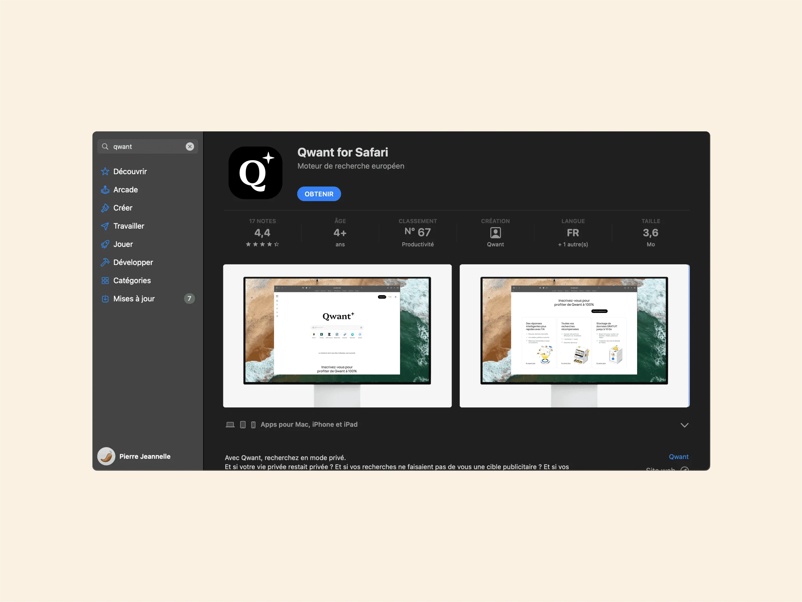Open second screenshot showing sign-up page
Image resolution: width=802 pixels, height=602 pixels.
click(574, 336)
